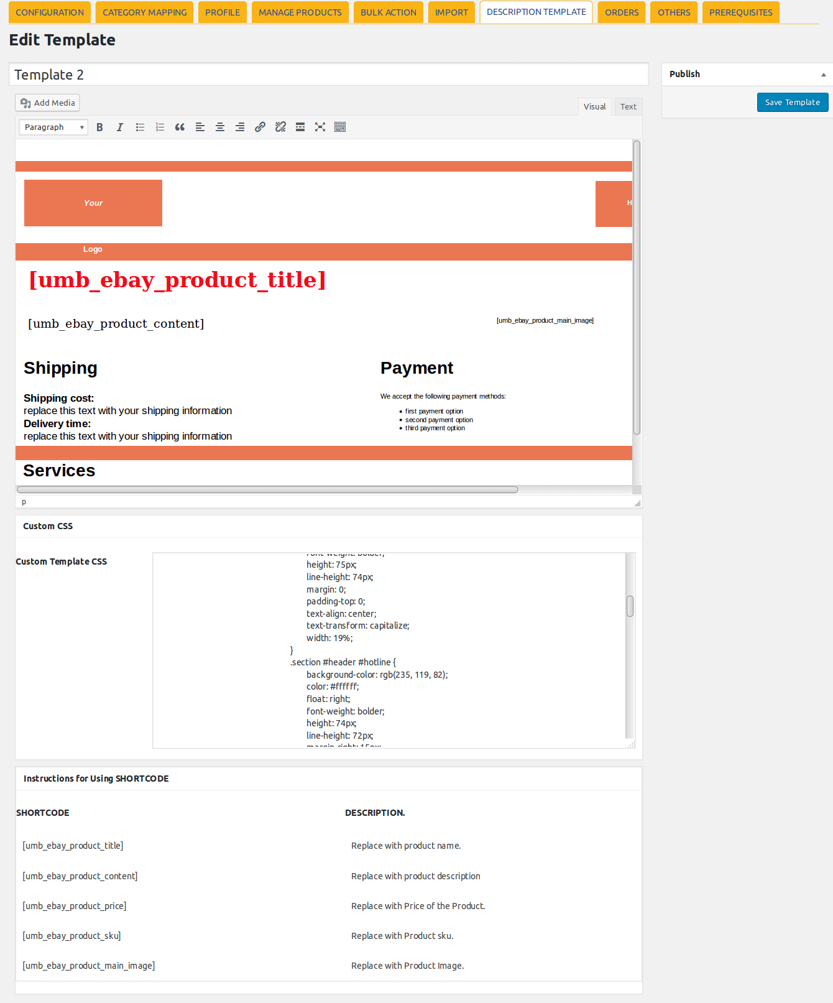The width and height of the screenshot is (833, 1003).
Task: Open the Others tab
Action: pyautogui.click(x=674, y=12)
